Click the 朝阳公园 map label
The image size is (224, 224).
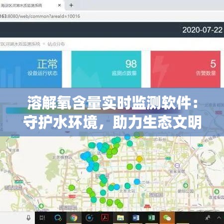pos(186,191)
